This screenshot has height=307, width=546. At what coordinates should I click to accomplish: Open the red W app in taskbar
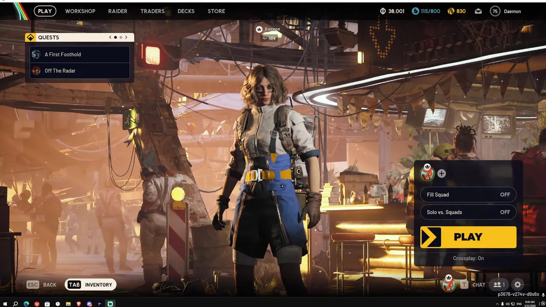37,304
